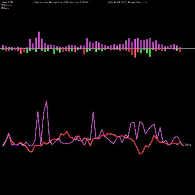Click the Price legend color swatch
195x195 pixels.
[x=2, y=8]
